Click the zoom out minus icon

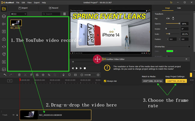(82, 75)
